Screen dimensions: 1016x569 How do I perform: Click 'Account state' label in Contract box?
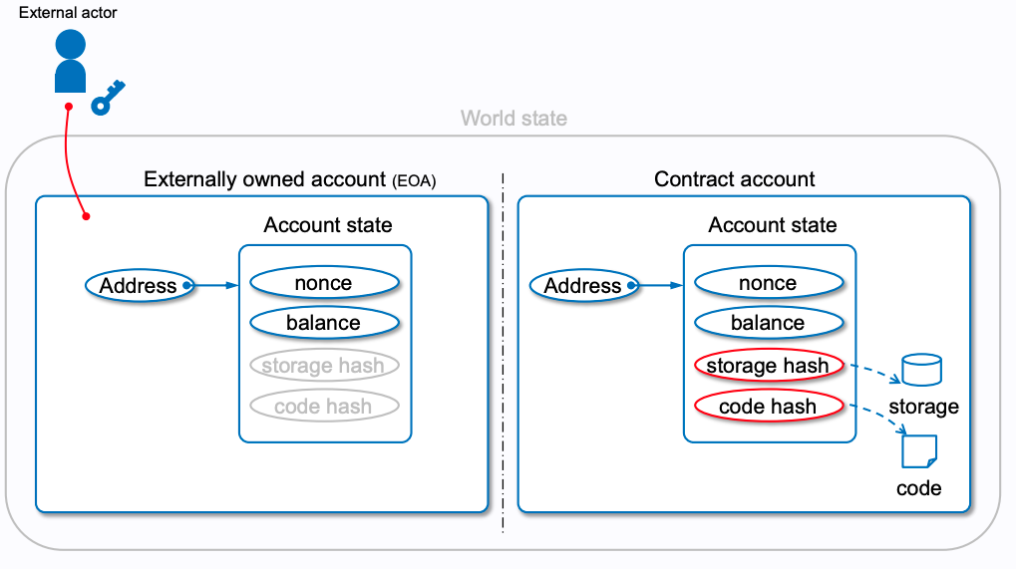773,224
